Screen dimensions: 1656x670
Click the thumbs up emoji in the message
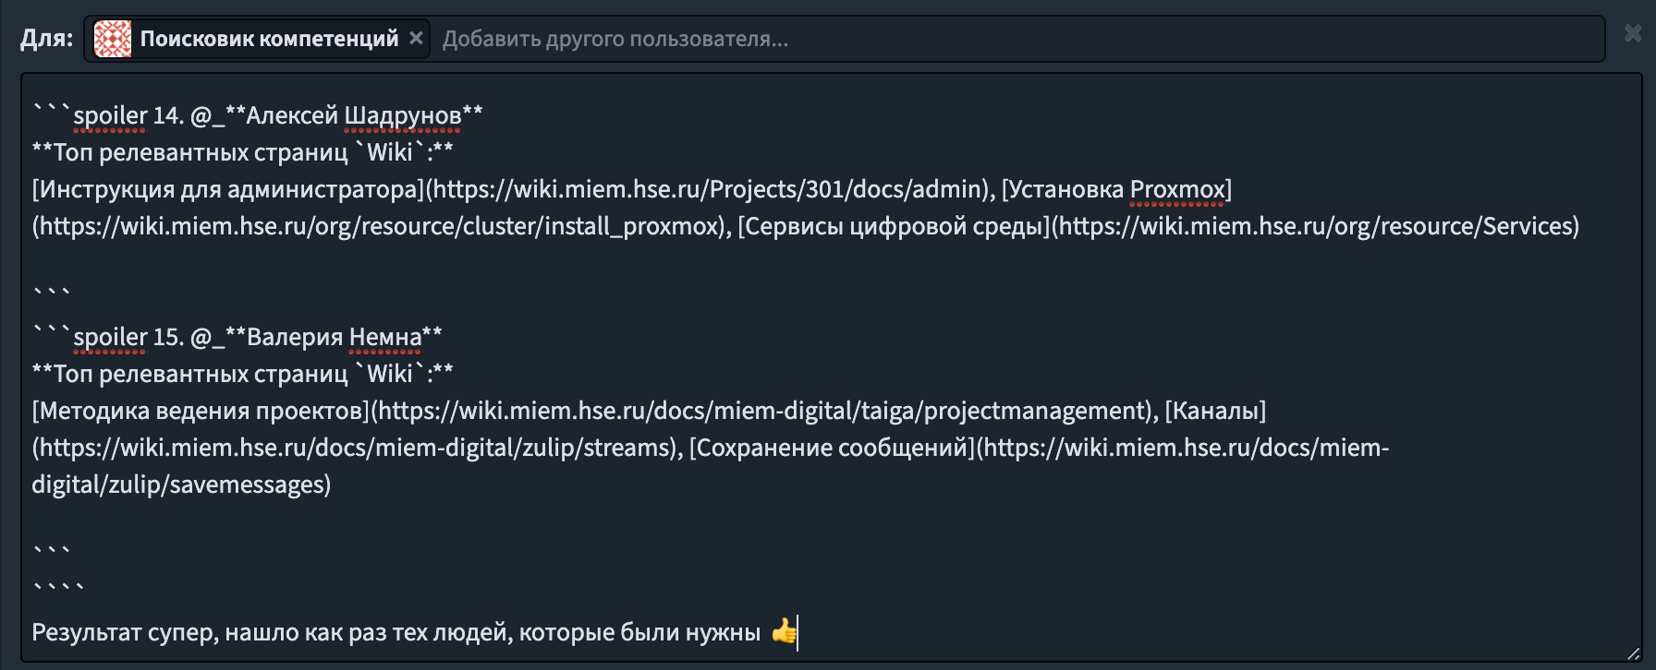(784, 631)
